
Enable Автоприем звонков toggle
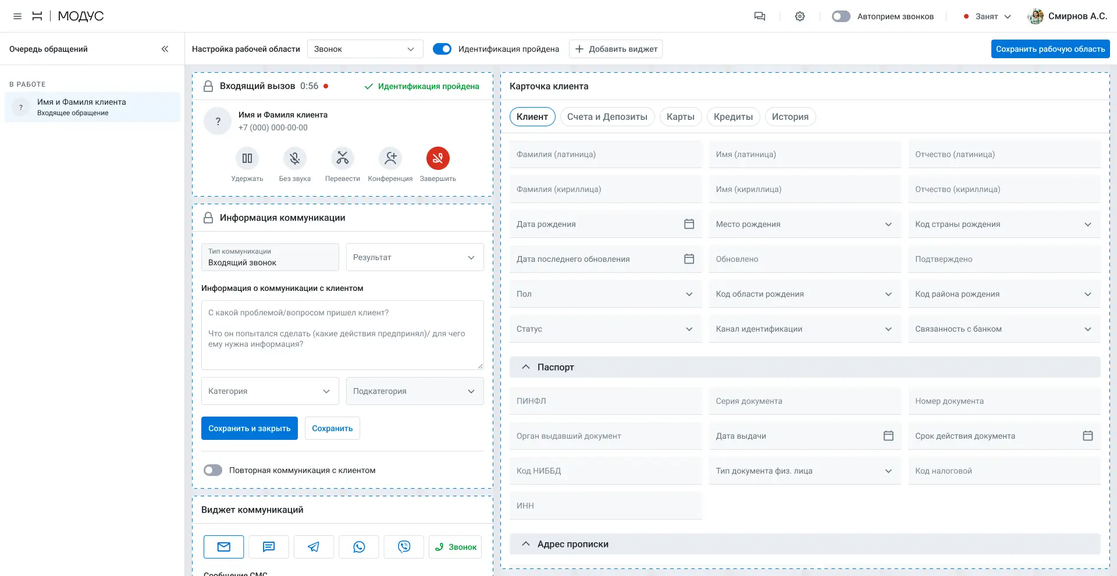841,16
